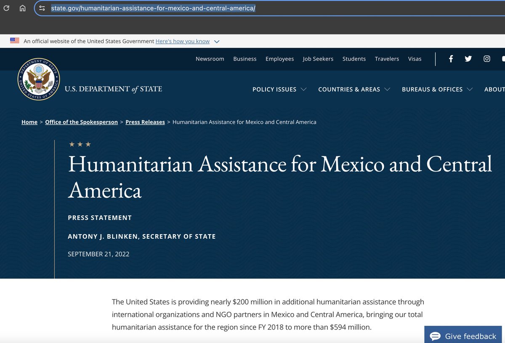The height and width of the screenshot is (343, 505).
Task: Click the US flag icon in banner
Action: [x=15, y=41]
